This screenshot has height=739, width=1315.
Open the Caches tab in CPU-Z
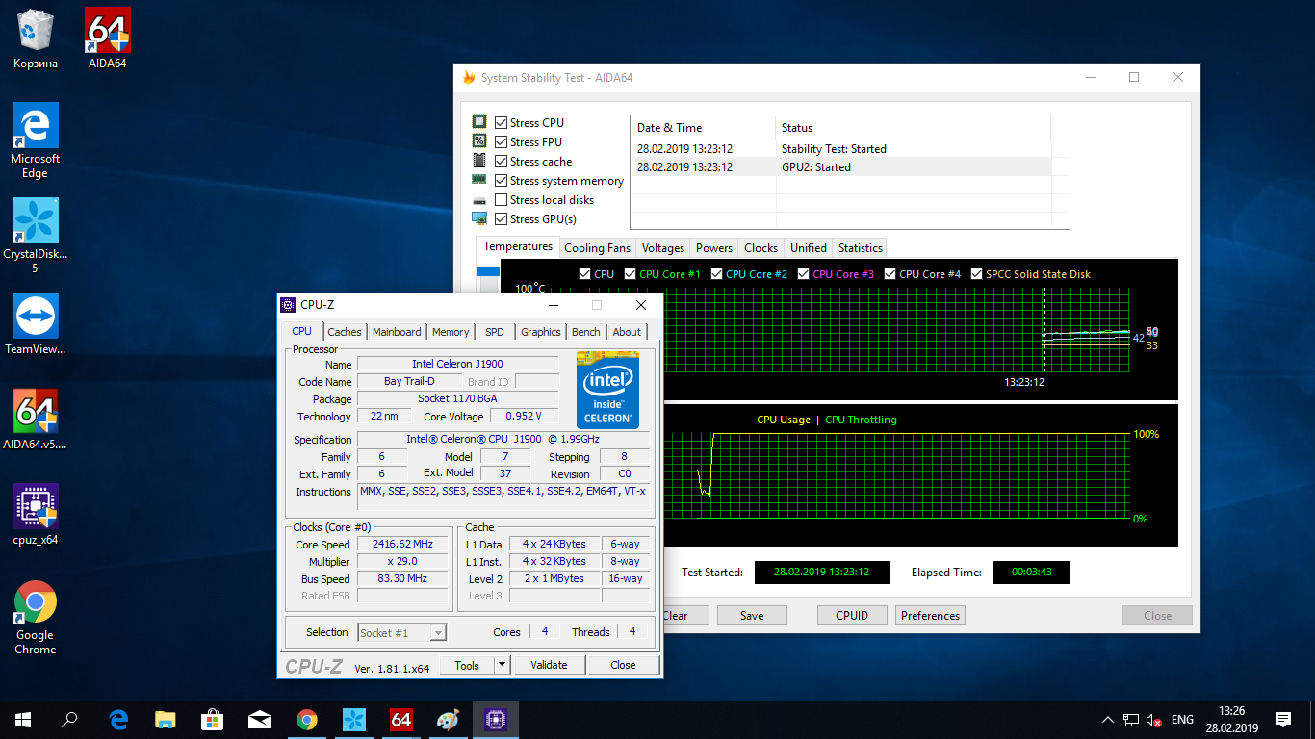pos(345,332)
